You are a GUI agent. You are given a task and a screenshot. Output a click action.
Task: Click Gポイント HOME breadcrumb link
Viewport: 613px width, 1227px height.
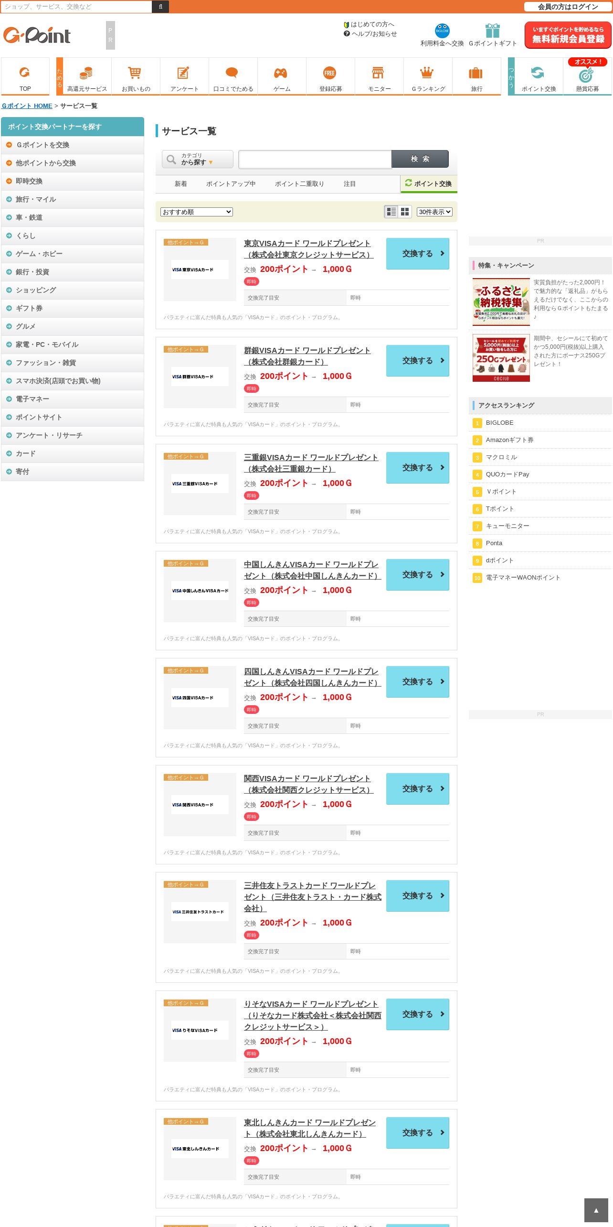tap(27, 106)
